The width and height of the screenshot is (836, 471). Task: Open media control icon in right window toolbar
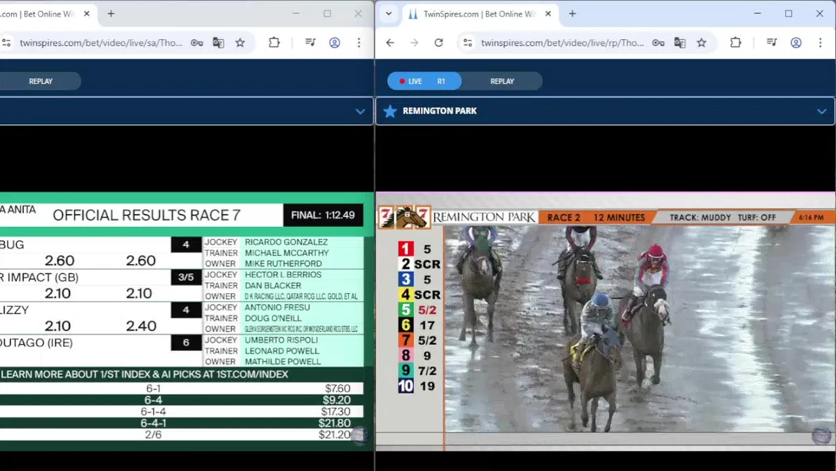pos(772,43)
